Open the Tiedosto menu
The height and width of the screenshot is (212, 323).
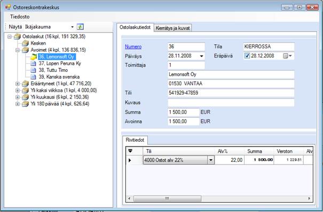(20, 17)
